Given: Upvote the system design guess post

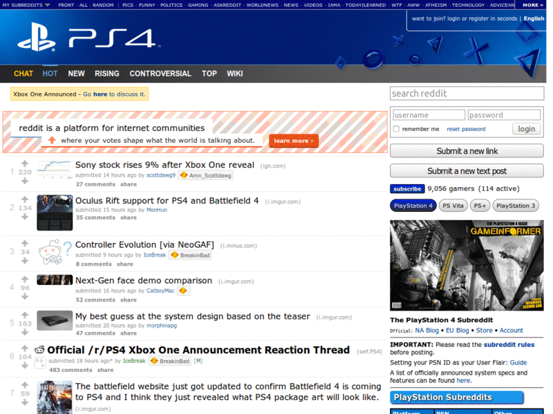Looking at the screenshot, I should point(25,315).
